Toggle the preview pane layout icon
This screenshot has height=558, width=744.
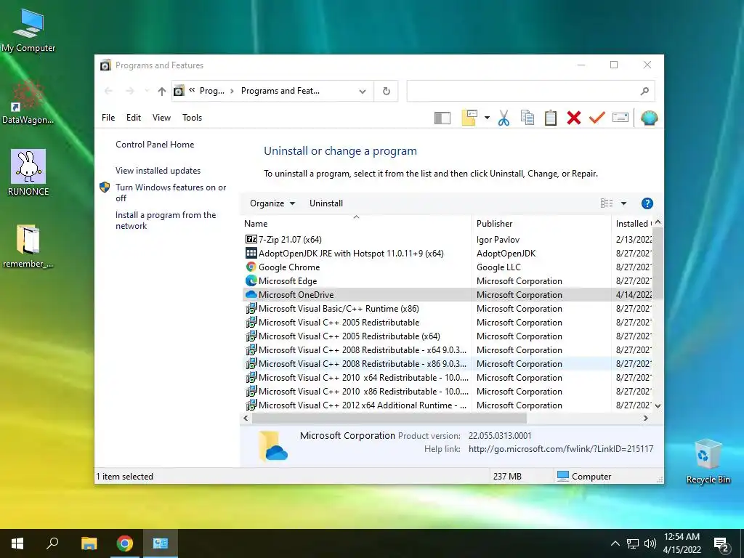pos(442,118)
